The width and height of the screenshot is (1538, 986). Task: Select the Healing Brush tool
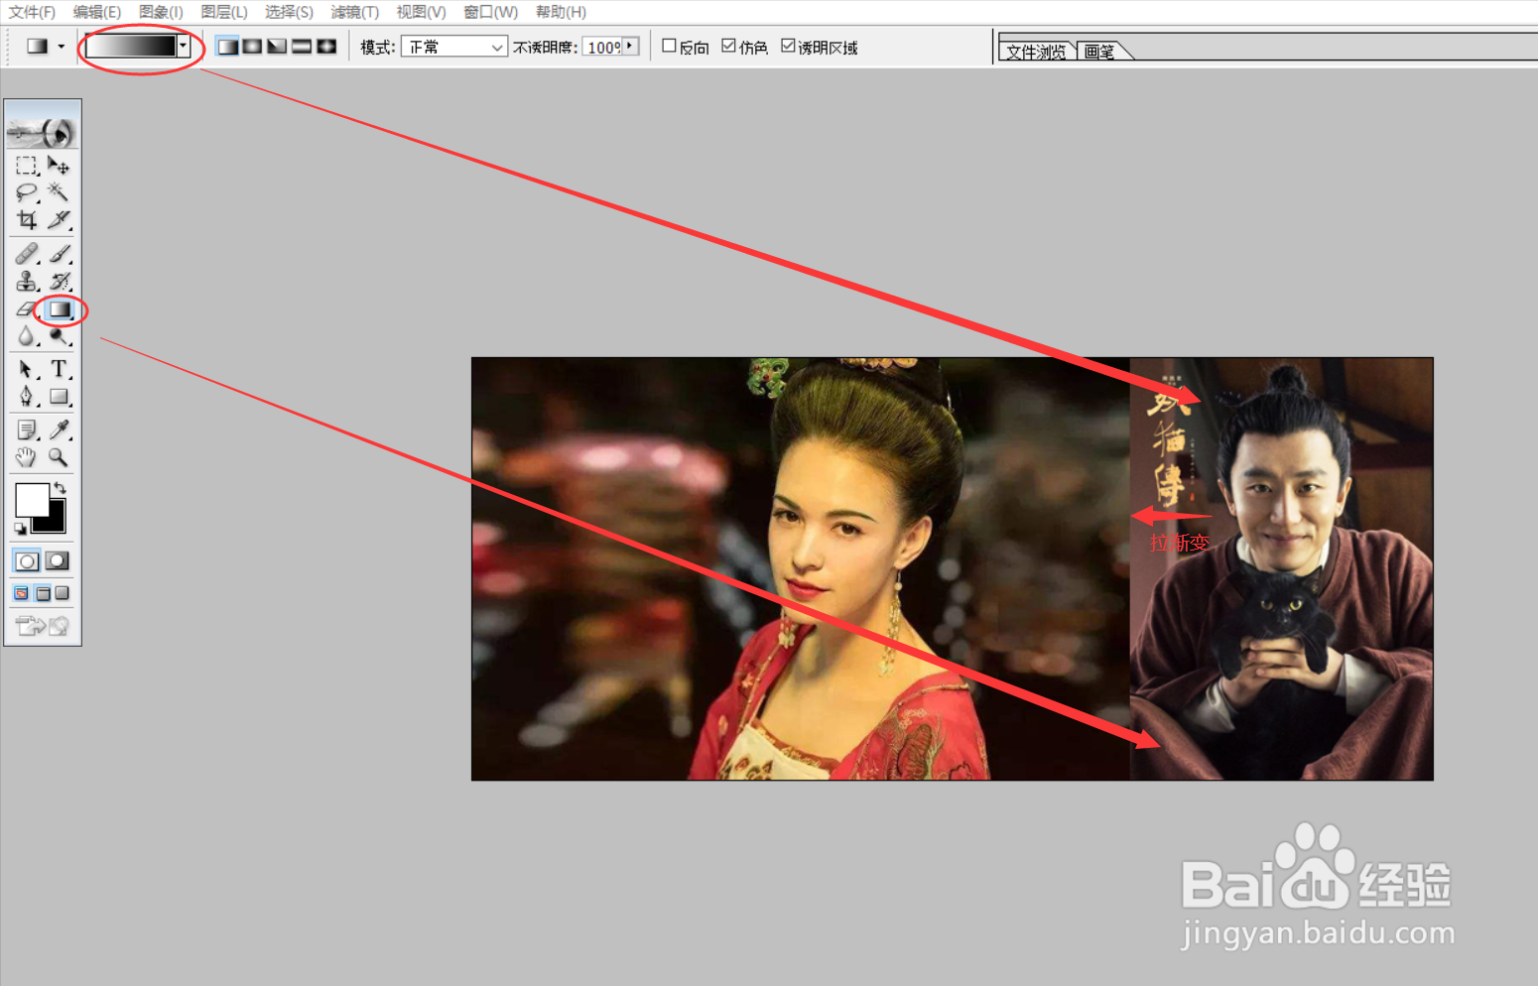click(x=27, y=255)
